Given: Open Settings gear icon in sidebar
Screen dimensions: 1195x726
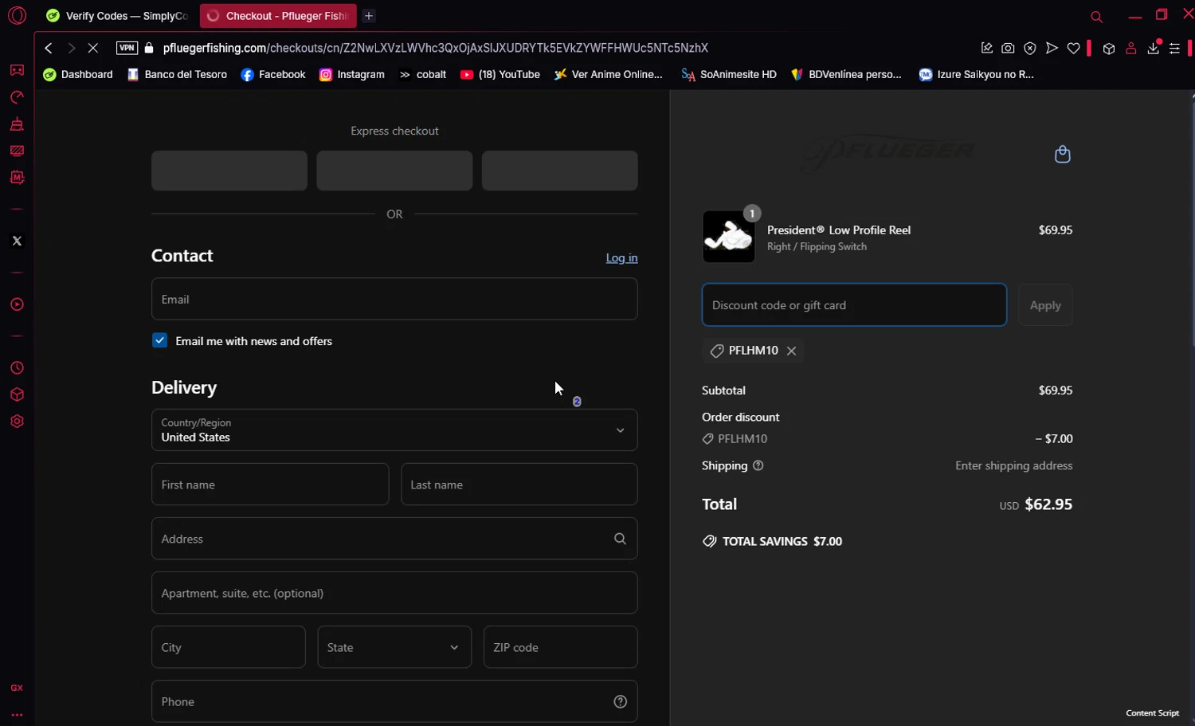Looking at the screenshot, I should click(17, 422).
